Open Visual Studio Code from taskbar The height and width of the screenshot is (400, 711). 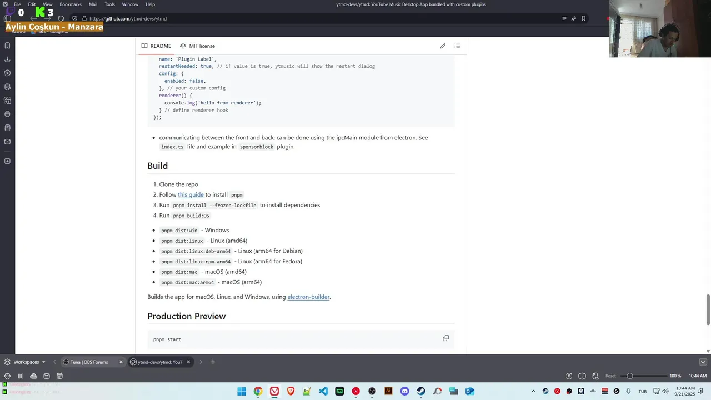(x=323, y=391)
